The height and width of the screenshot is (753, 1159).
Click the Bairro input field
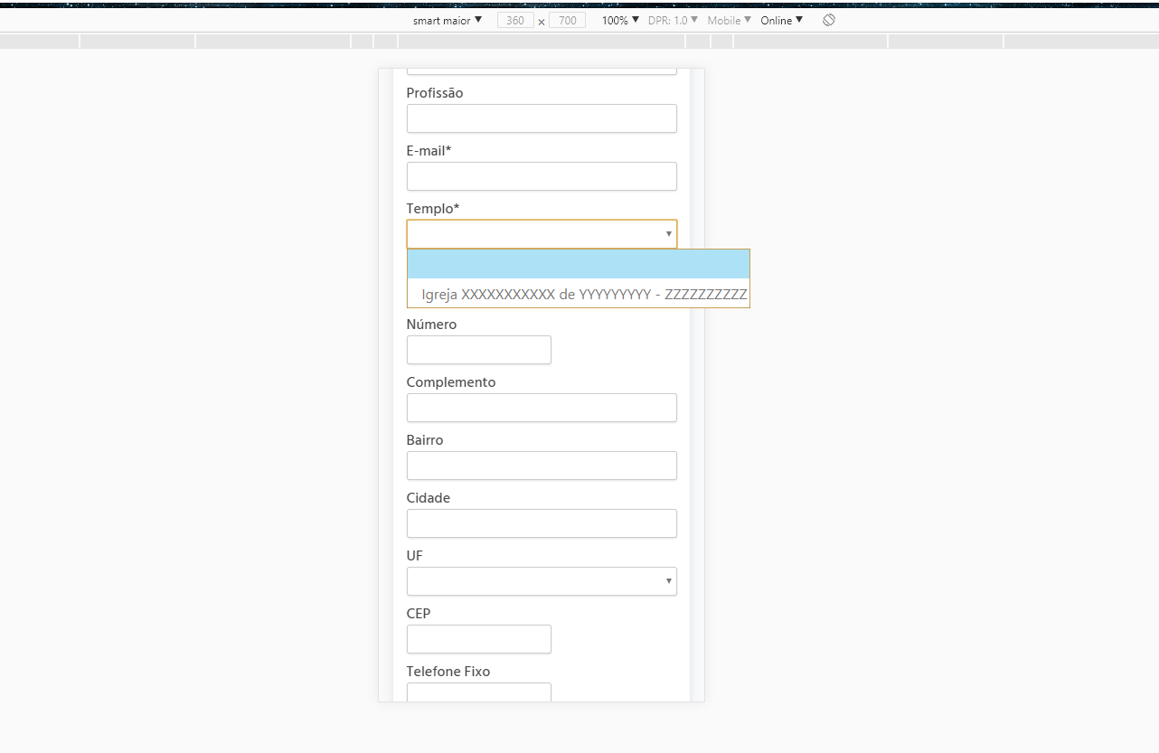542,466
